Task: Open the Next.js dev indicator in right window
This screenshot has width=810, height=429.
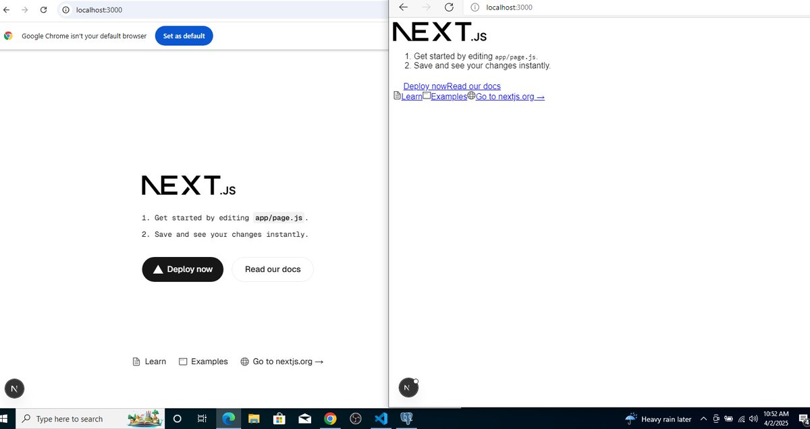Action: click(408, 387)
